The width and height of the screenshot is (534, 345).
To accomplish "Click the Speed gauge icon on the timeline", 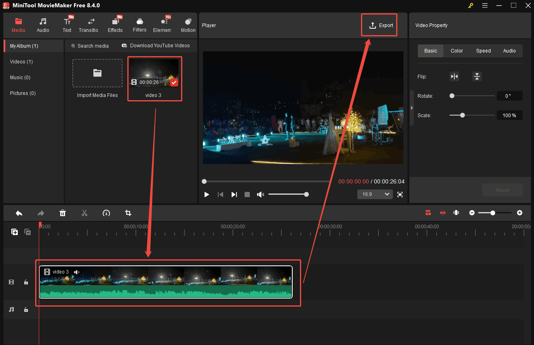I will point(106,213).
